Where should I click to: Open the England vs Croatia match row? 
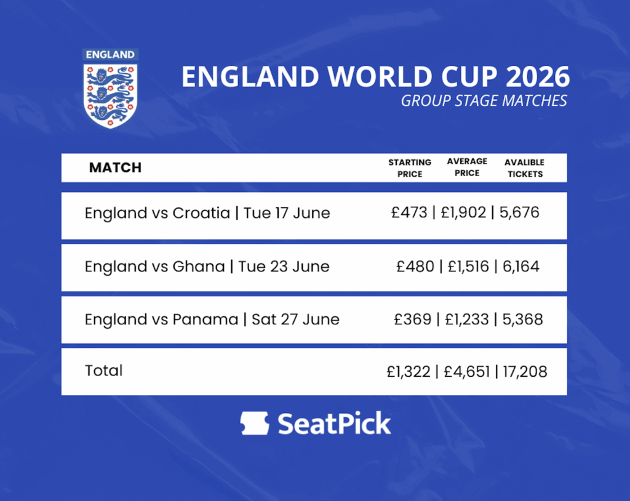coord(207,214)
